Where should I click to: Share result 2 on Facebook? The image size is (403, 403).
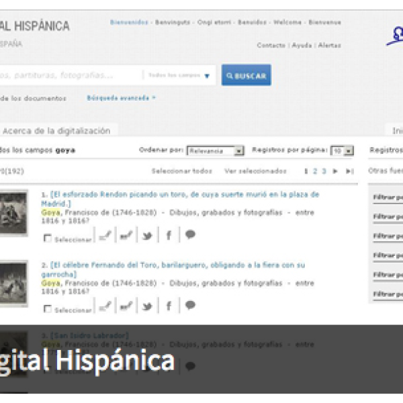coord(169,306)
